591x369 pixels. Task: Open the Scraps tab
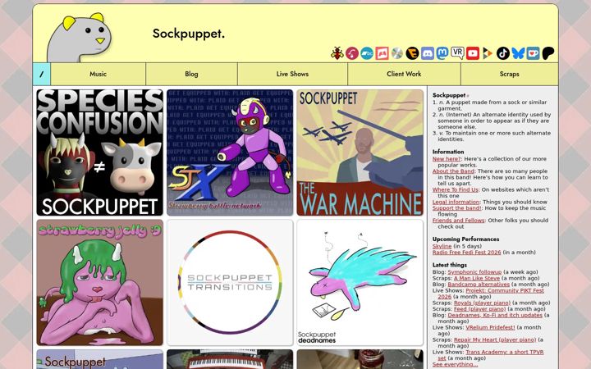tap(509, 74)
